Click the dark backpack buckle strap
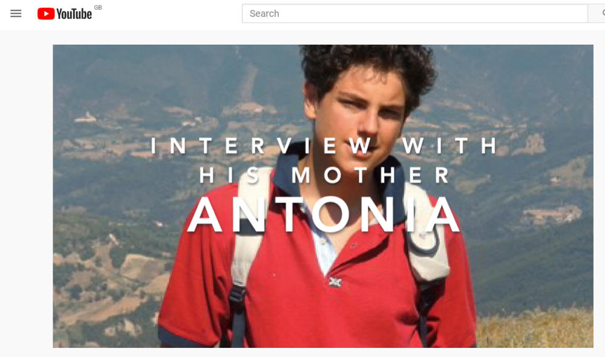The width and height of the screenshot is (605, 357). pyautogui.click(x=237, y=312)
